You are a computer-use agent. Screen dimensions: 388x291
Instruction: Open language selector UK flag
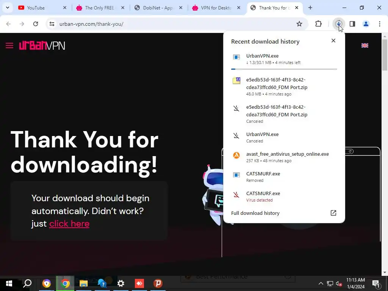click(x=365, y=45)
